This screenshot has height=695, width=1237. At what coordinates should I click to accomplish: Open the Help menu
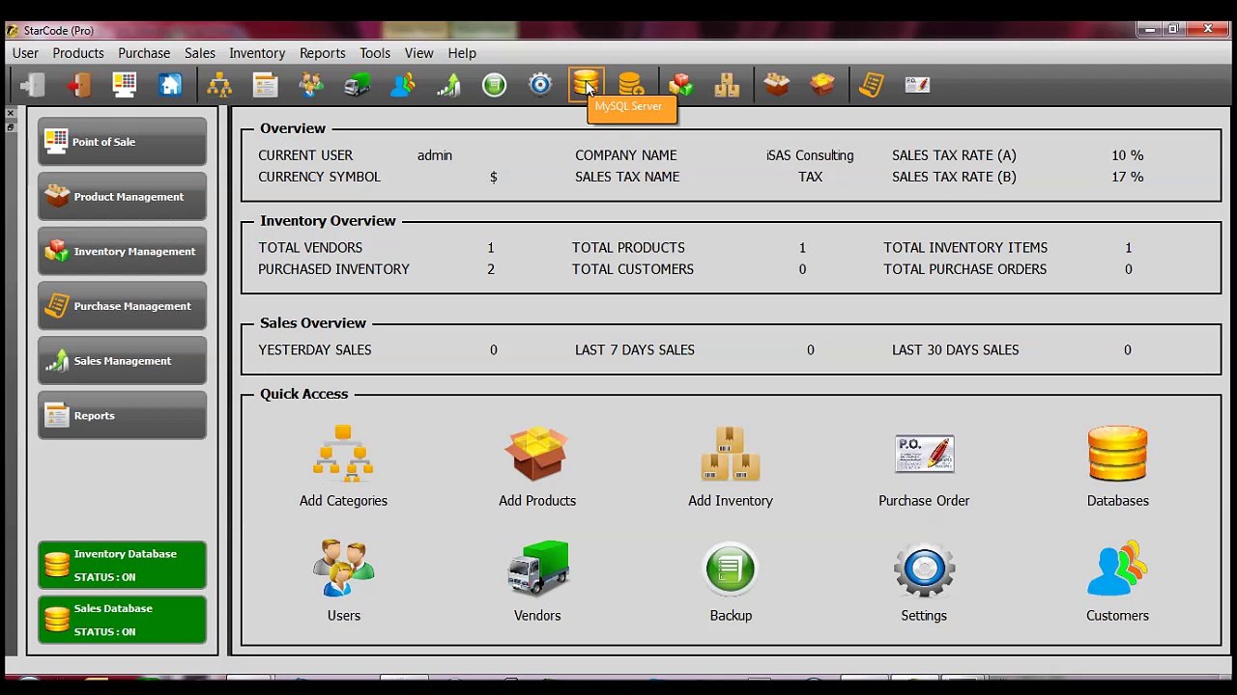point(462,53)
